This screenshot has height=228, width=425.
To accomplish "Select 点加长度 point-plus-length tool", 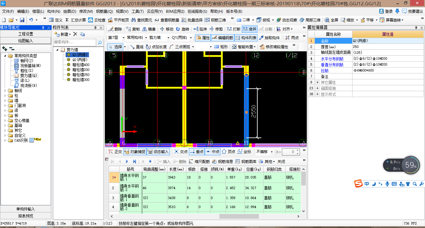I will [156, 47].
